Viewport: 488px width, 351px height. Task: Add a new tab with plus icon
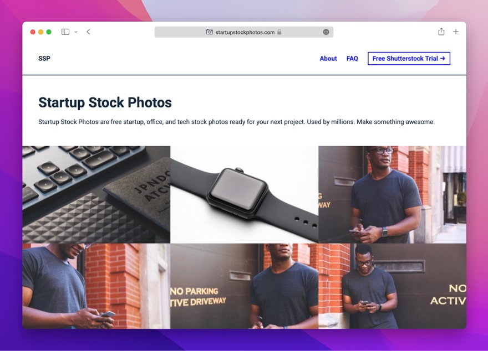pos(456,32)
